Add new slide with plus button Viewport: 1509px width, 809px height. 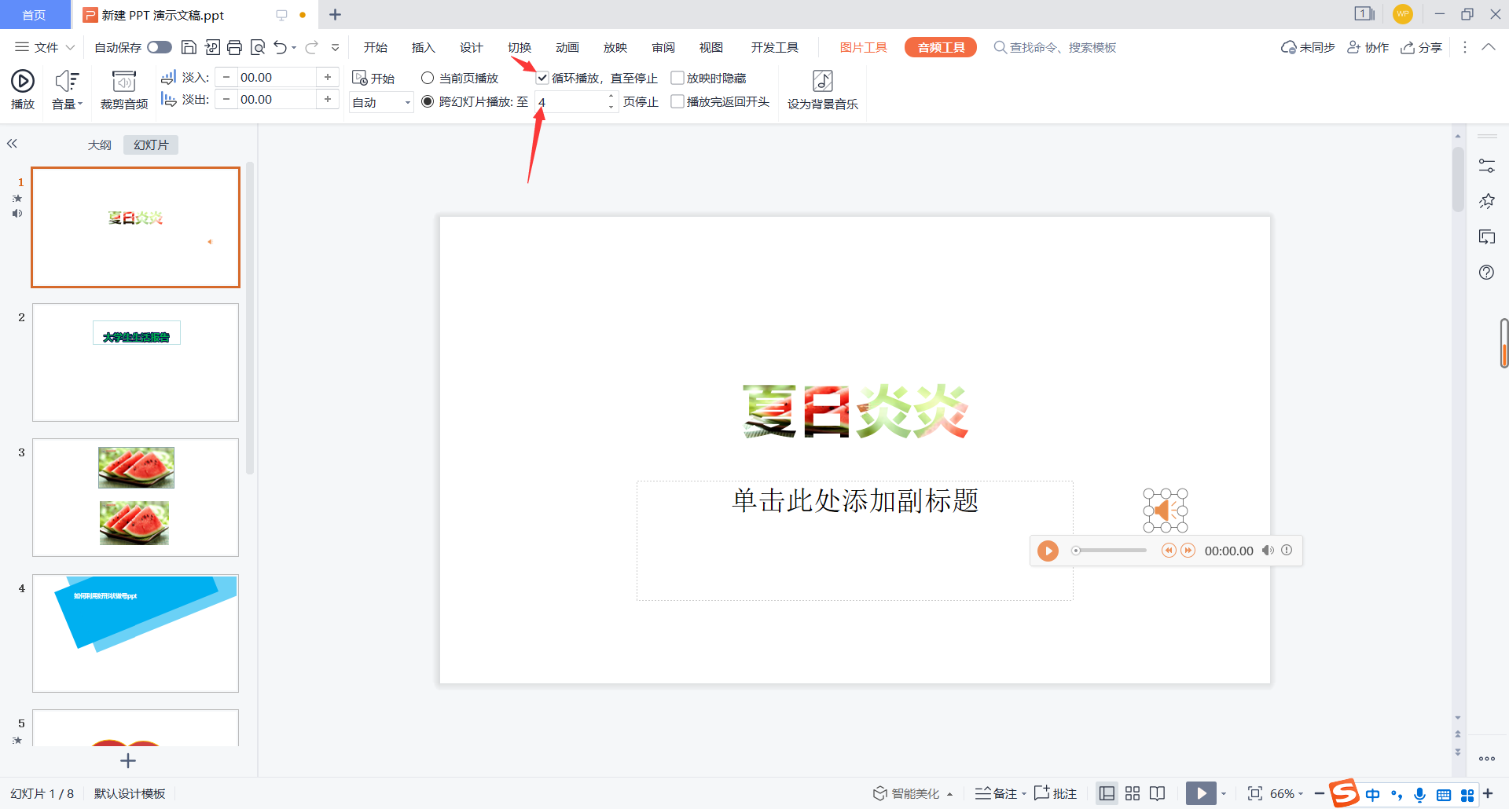click(x=128, y=760)
